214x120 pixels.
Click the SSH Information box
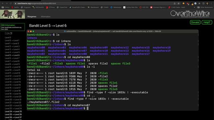13,27
